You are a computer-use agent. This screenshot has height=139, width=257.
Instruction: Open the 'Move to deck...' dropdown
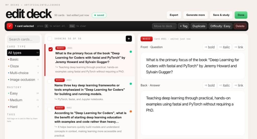[x=164, y=26]
